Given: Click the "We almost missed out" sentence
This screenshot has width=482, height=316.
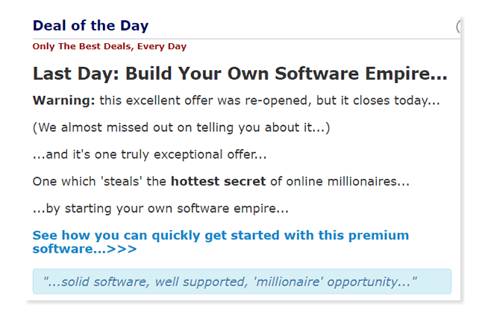Looking at the screenshot, I should [x=181, y=127].
